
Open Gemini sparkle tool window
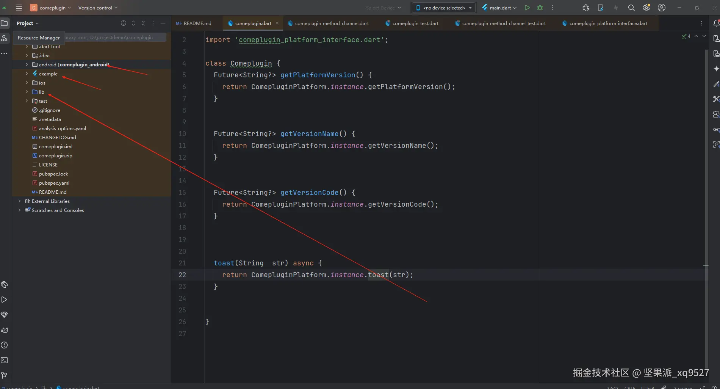tap(716, 69)
